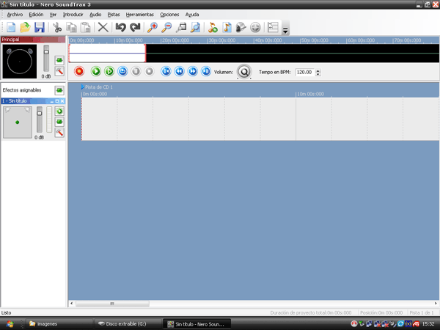Cut selection with the scissors icon
The image size is (440, 330).
pos(57,28)
